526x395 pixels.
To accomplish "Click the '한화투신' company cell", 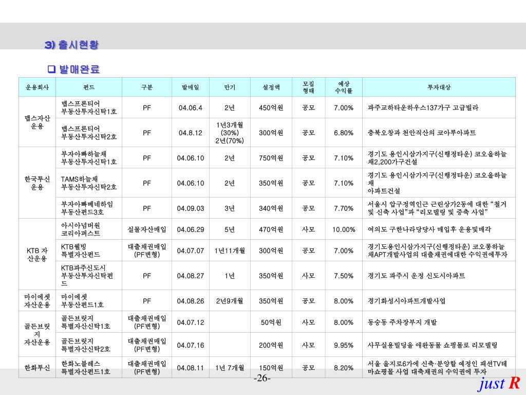I will coord(37,367).
